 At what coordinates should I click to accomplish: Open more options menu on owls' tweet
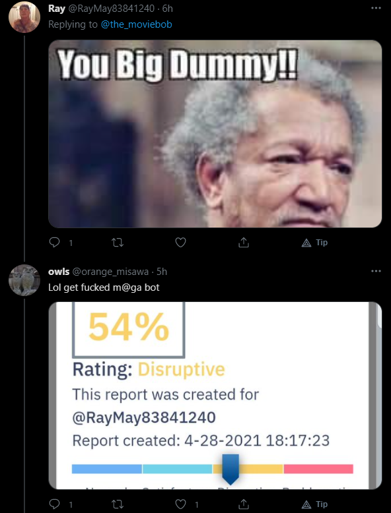click(376, 271)
